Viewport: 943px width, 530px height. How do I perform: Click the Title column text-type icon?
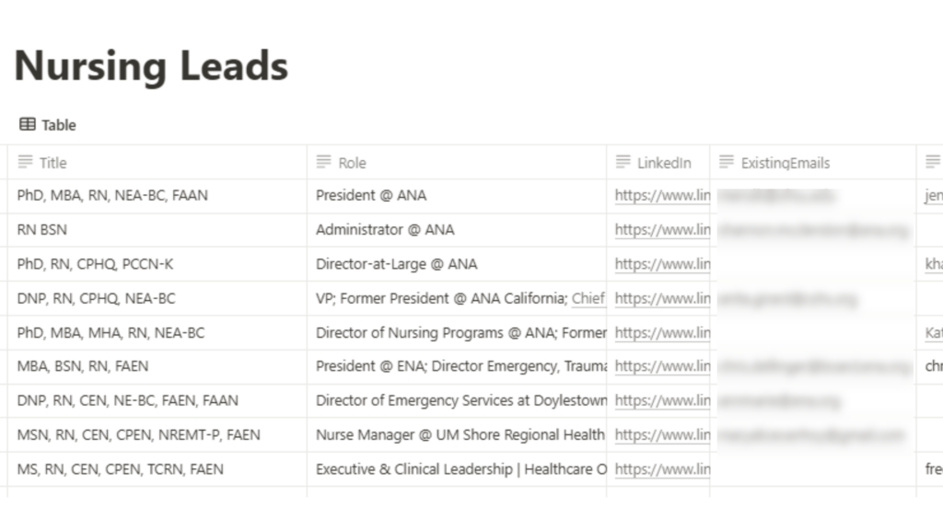click(25, 162)
